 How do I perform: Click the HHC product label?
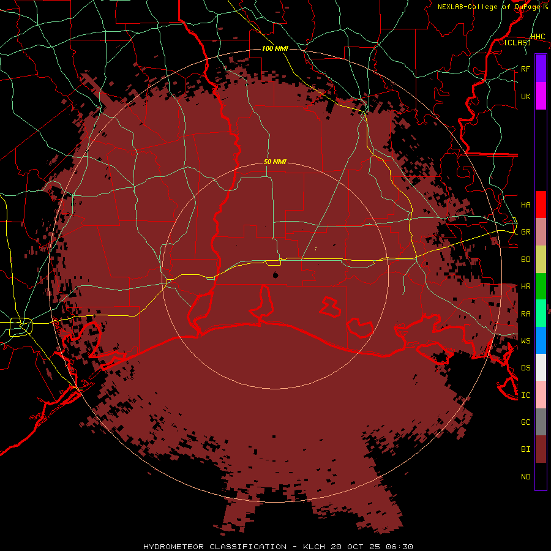(538, 37)
